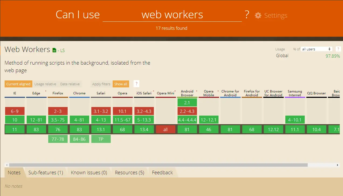Switch to Date relative view
Viewport: 343px width, 196px height.
[x=70, y=84]
